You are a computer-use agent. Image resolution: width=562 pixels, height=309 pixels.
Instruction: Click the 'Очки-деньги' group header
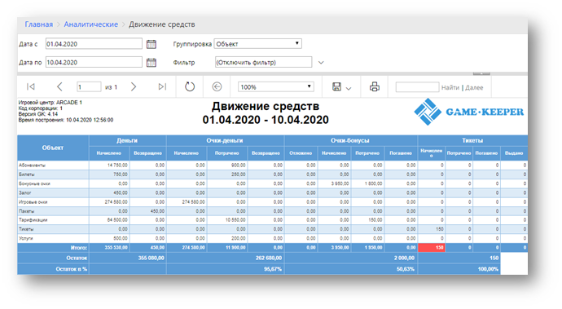(225, 140)
